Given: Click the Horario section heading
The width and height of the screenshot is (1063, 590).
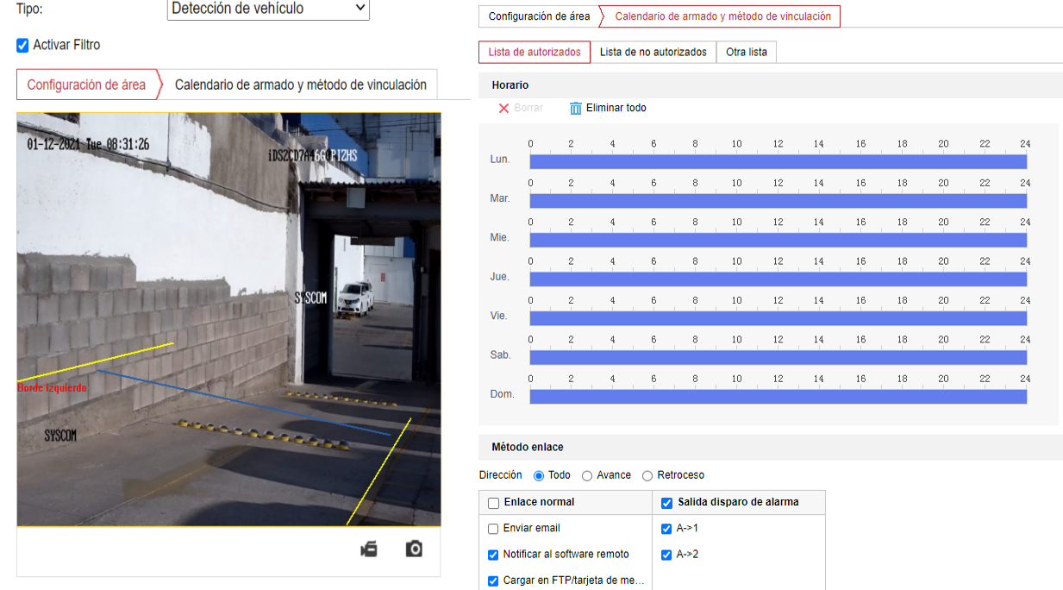Looking at the screenshot, I should 510,85.
